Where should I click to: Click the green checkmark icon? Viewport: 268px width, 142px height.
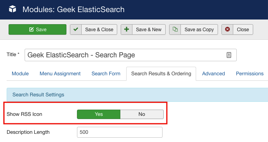[76, 29]
